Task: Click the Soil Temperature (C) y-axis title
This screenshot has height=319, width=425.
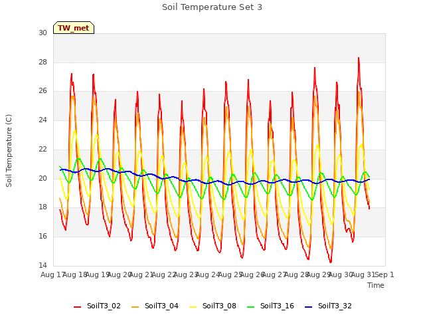Action: (9, 151)
